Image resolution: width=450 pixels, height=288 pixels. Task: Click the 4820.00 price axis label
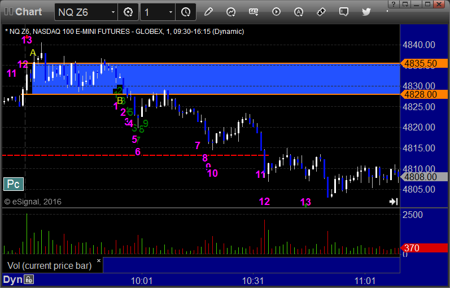tap(419, 127)
